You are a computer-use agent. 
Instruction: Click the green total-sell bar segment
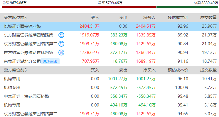(x=187, y=7)
